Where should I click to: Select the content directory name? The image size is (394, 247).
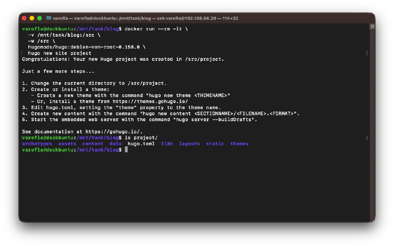93,144
